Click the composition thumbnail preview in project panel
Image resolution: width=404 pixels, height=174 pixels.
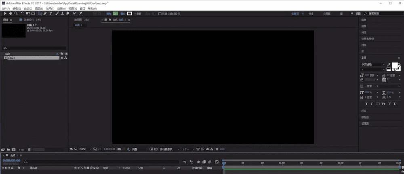(14, 31)
